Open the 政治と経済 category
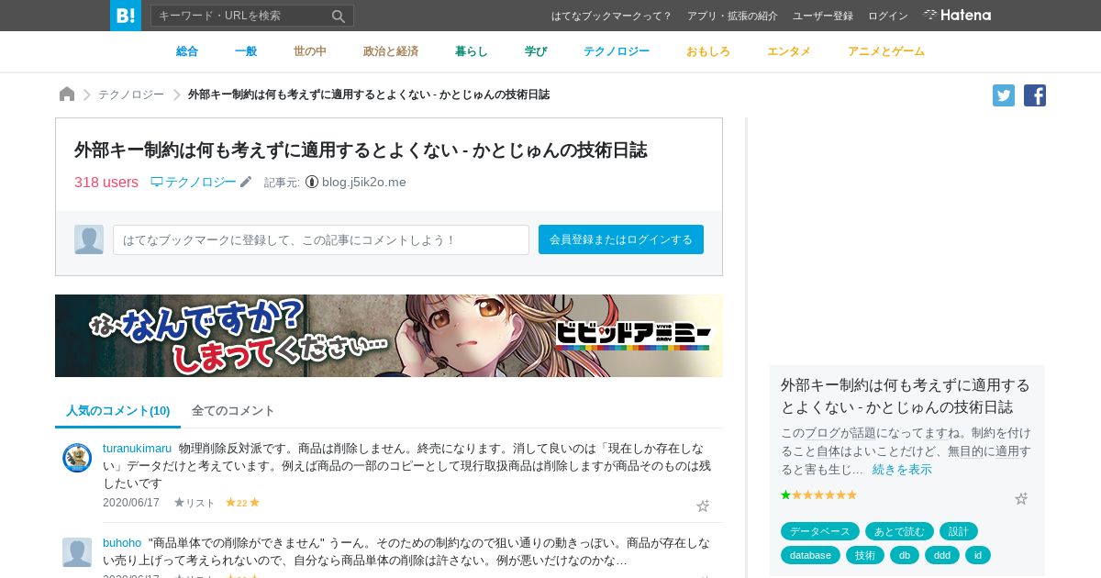Image resolution: width=1101 pixels, height=578 pixels. [x=391, y=51]
